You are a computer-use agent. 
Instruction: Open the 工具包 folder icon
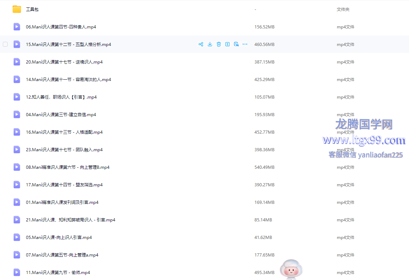click(x=17, y=9)
